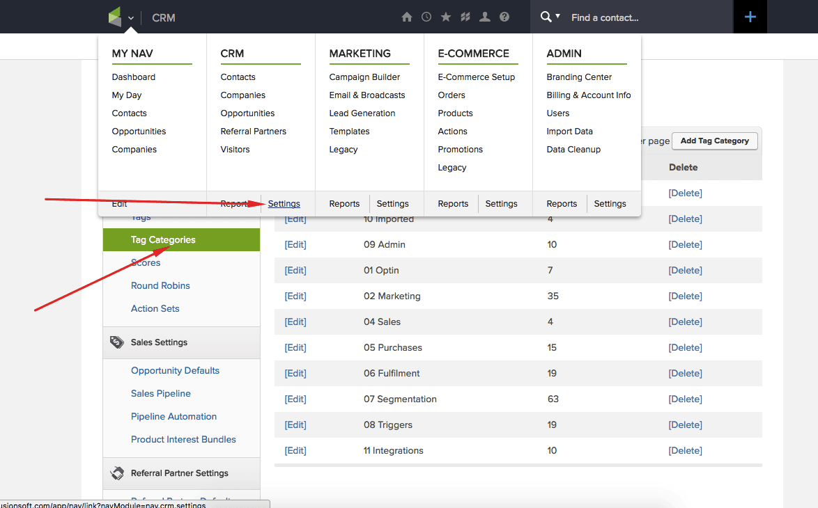Open Users in Admin menu
Viewport: 818px width, 508px height.
coord(557,113)
